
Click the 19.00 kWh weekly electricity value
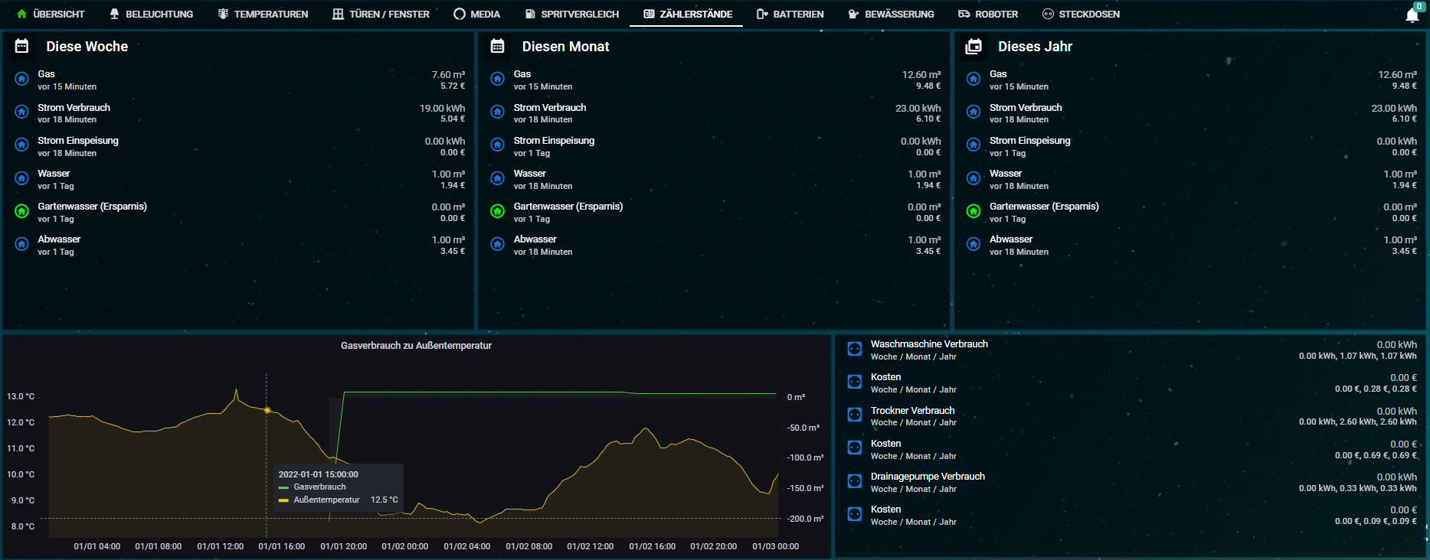coord(442,108)
